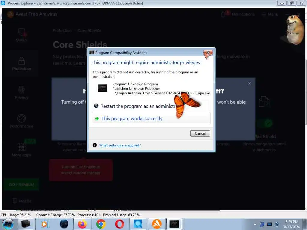Click the Protection breadcrumb in Avast
Viewport: 307px width, 230px height.
pyautogui.click(x=62, y=30)
